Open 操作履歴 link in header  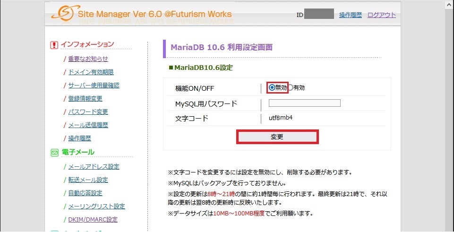click(351, 15)
